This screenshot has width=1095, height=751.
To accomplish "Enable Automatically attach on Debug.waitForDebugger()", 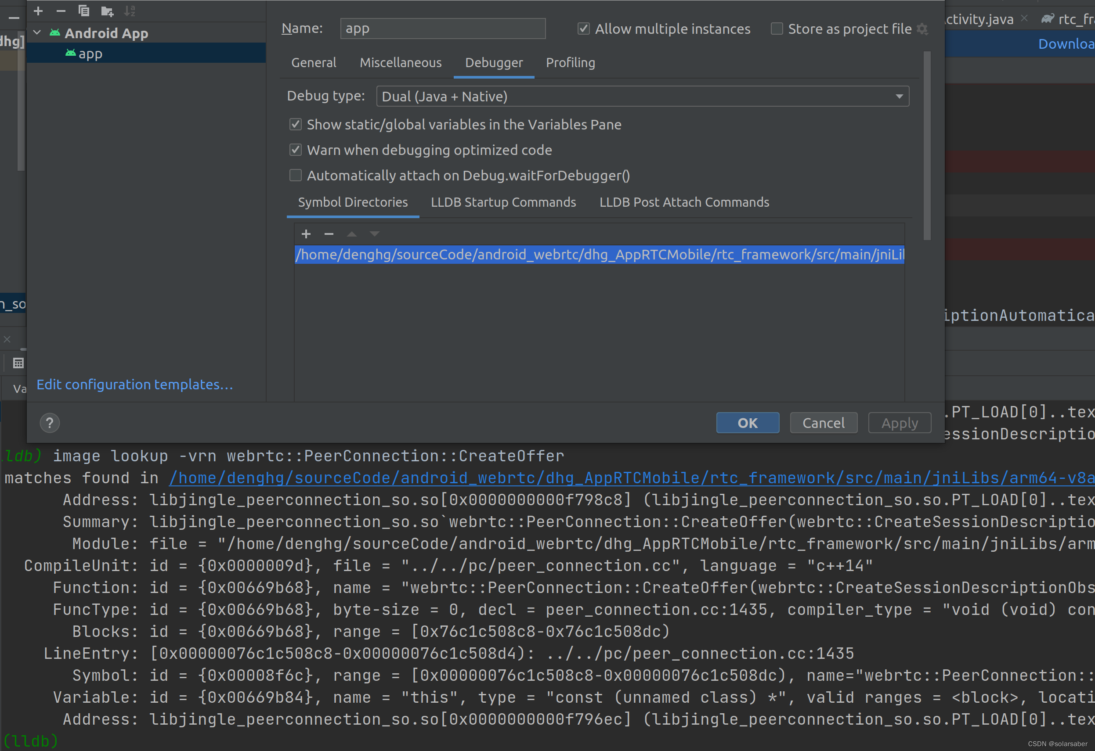I will (296, 176).
